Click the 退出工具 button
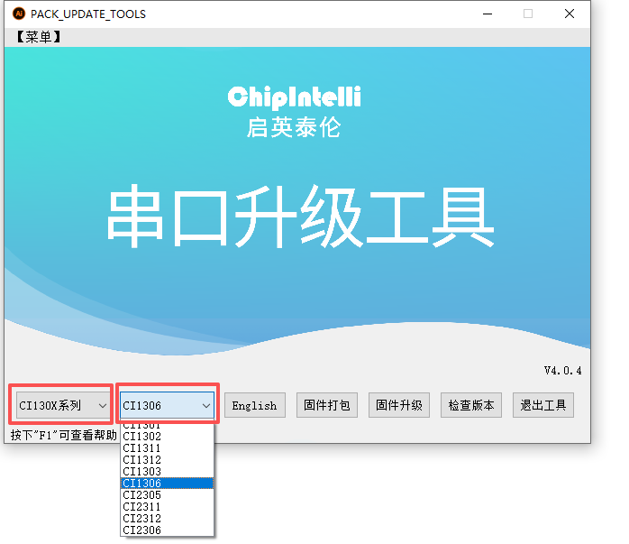Image resolution: width=629 pixels, height=544 pixels. coord(543,406)
